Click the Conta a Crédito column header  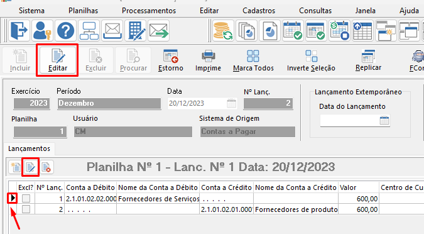(x=226, y=187)
